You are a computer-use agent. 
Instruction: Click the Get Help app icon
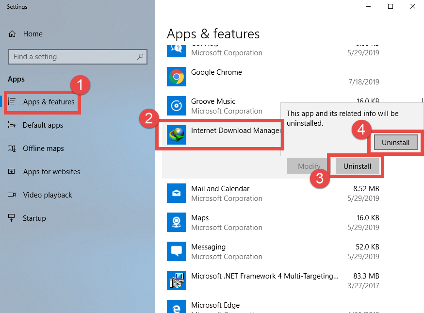[176, 50]
